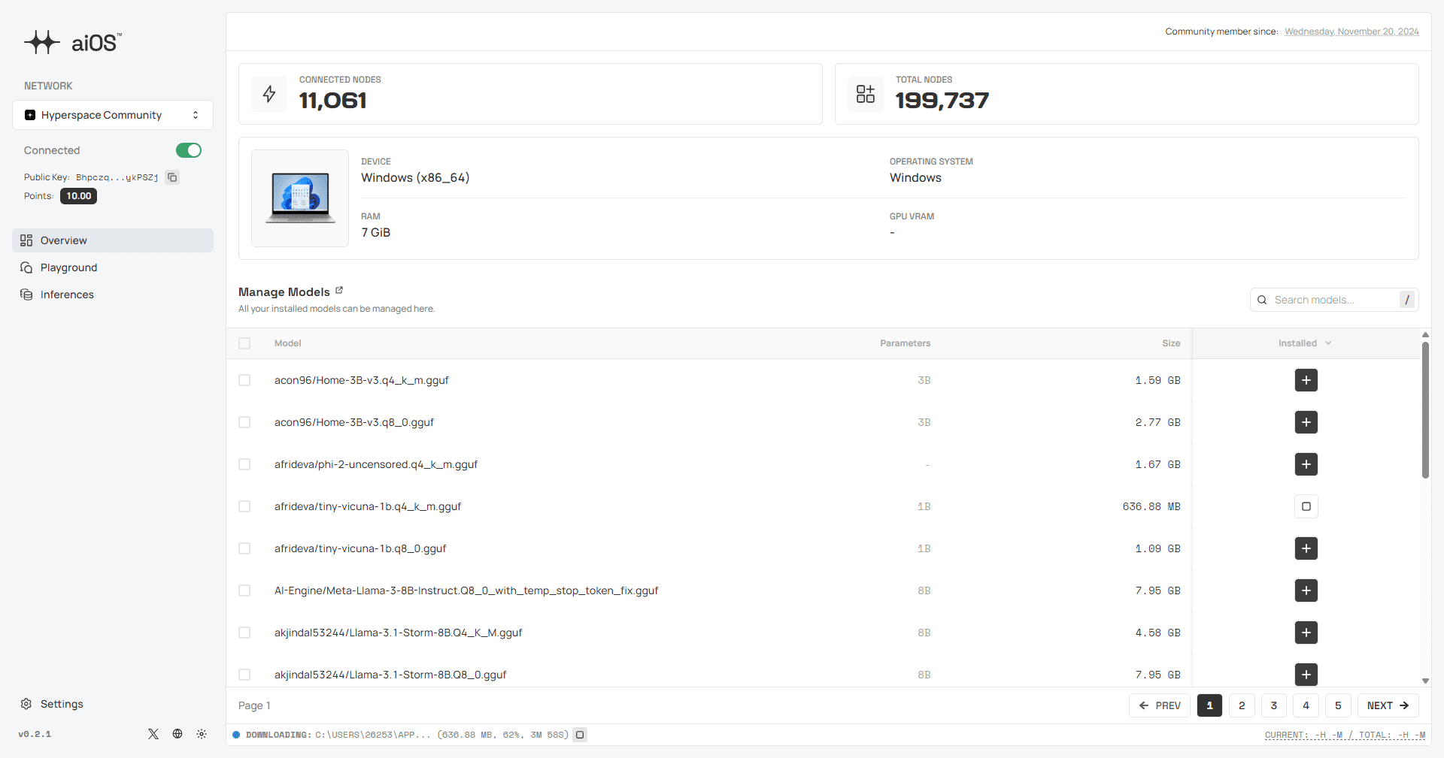Click the NEXT page button
This screenshot has width=1444, height=758.
(x=1388, y=705)
